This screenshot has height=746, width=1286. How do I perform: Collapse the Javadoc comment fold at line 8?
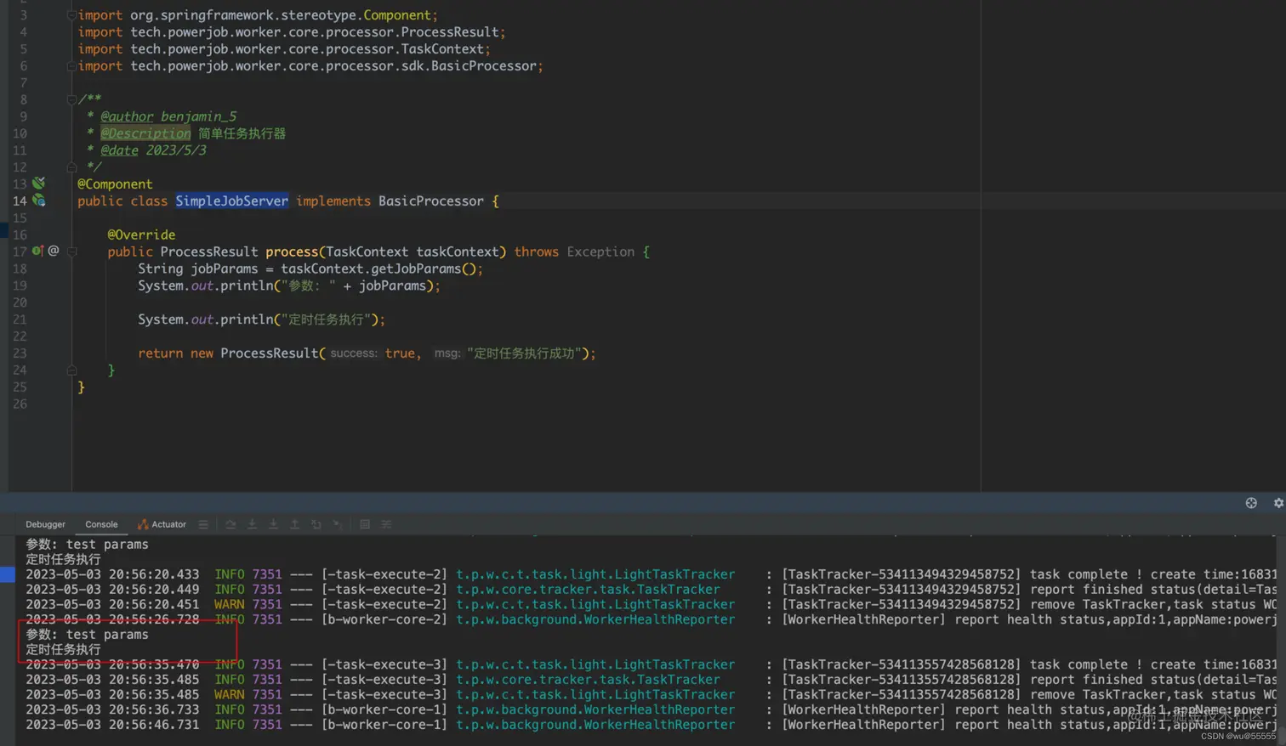tap(71, 99)
